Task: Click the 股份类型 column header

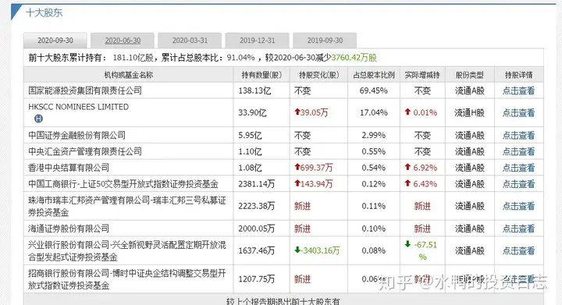Action: pos(470,75)
